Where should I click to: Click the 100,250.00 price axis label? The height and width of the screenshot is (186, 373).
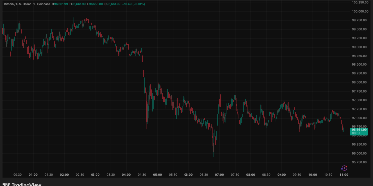[x=360, y=2]
